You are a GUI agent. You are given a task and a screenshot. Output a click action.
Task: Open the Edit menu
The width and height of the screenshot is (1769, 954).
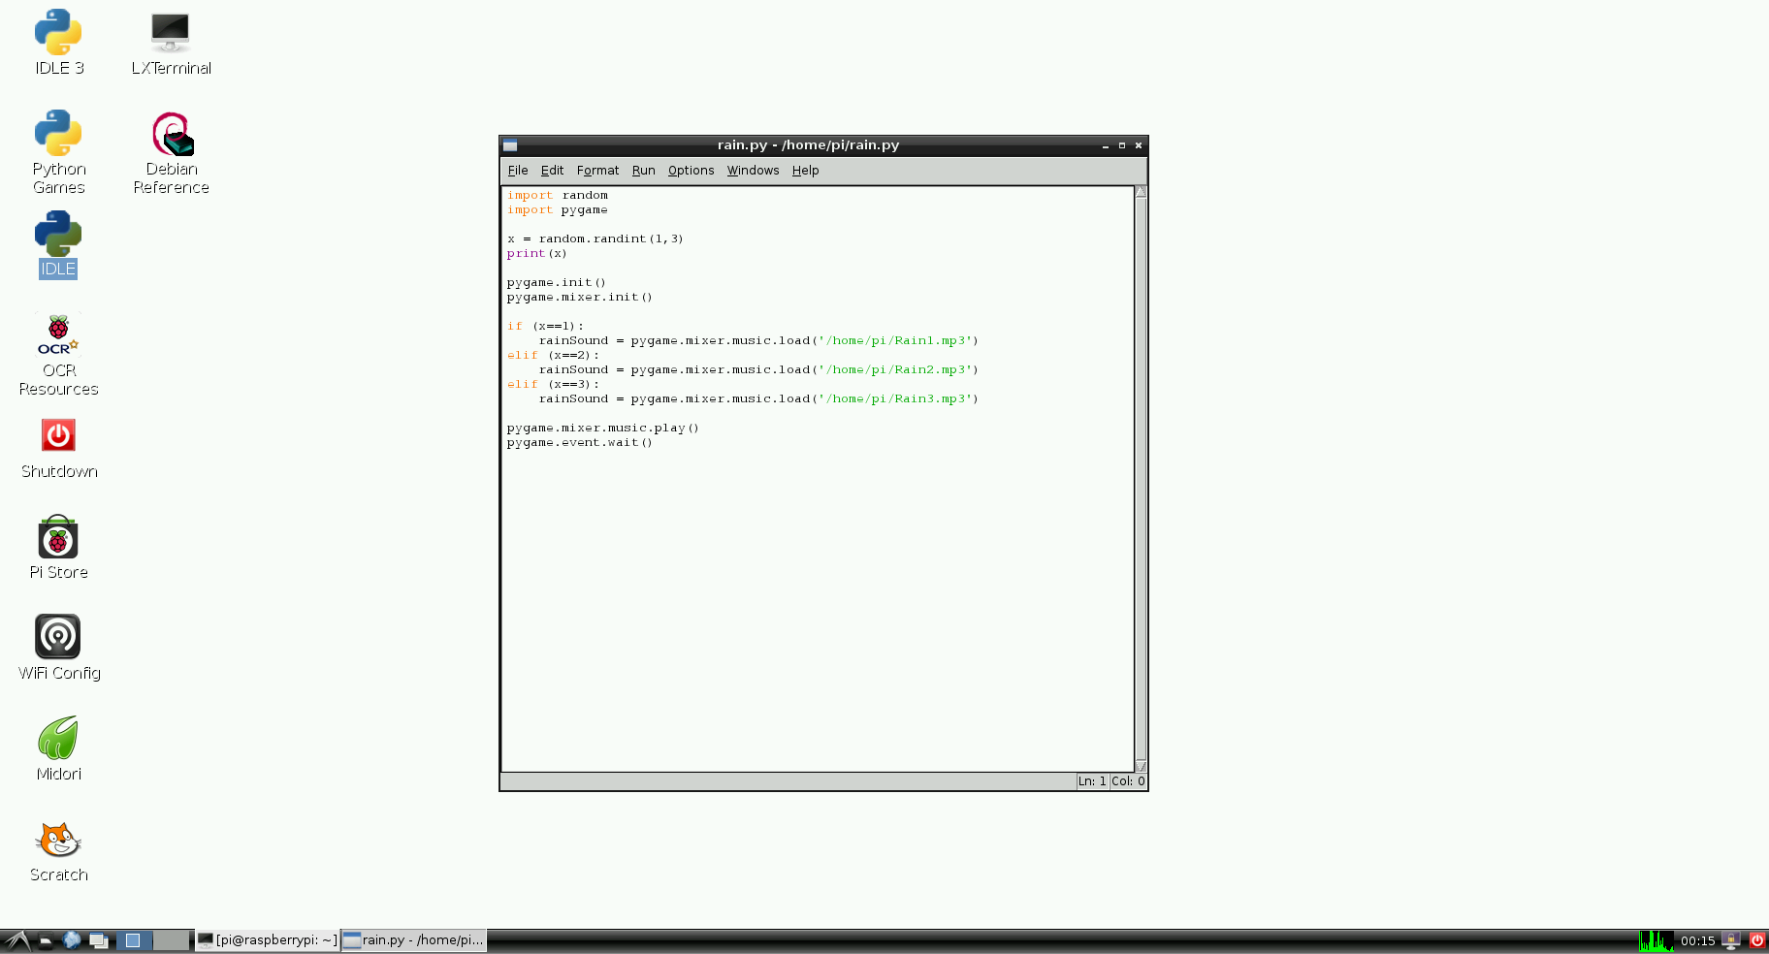coord(552,171)
